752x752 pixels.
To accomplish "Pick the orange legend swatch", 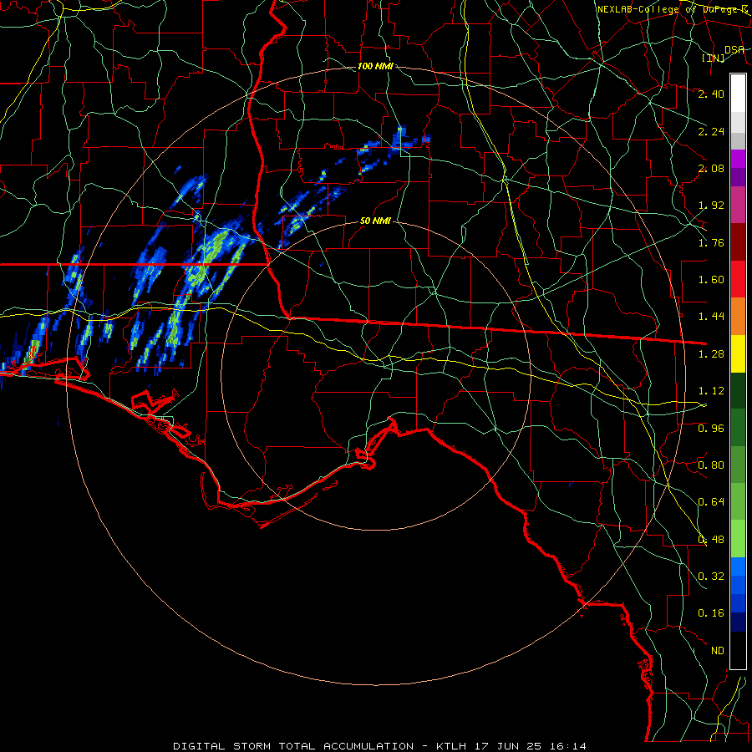I will click(x=738, y=317).
